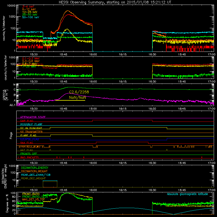
Task: Select the 3-6 keV legend label
Action: (28, 7)
